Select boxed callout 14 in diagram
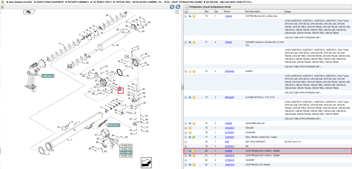This screenshot has width=352, height=169. click(127, 57)
